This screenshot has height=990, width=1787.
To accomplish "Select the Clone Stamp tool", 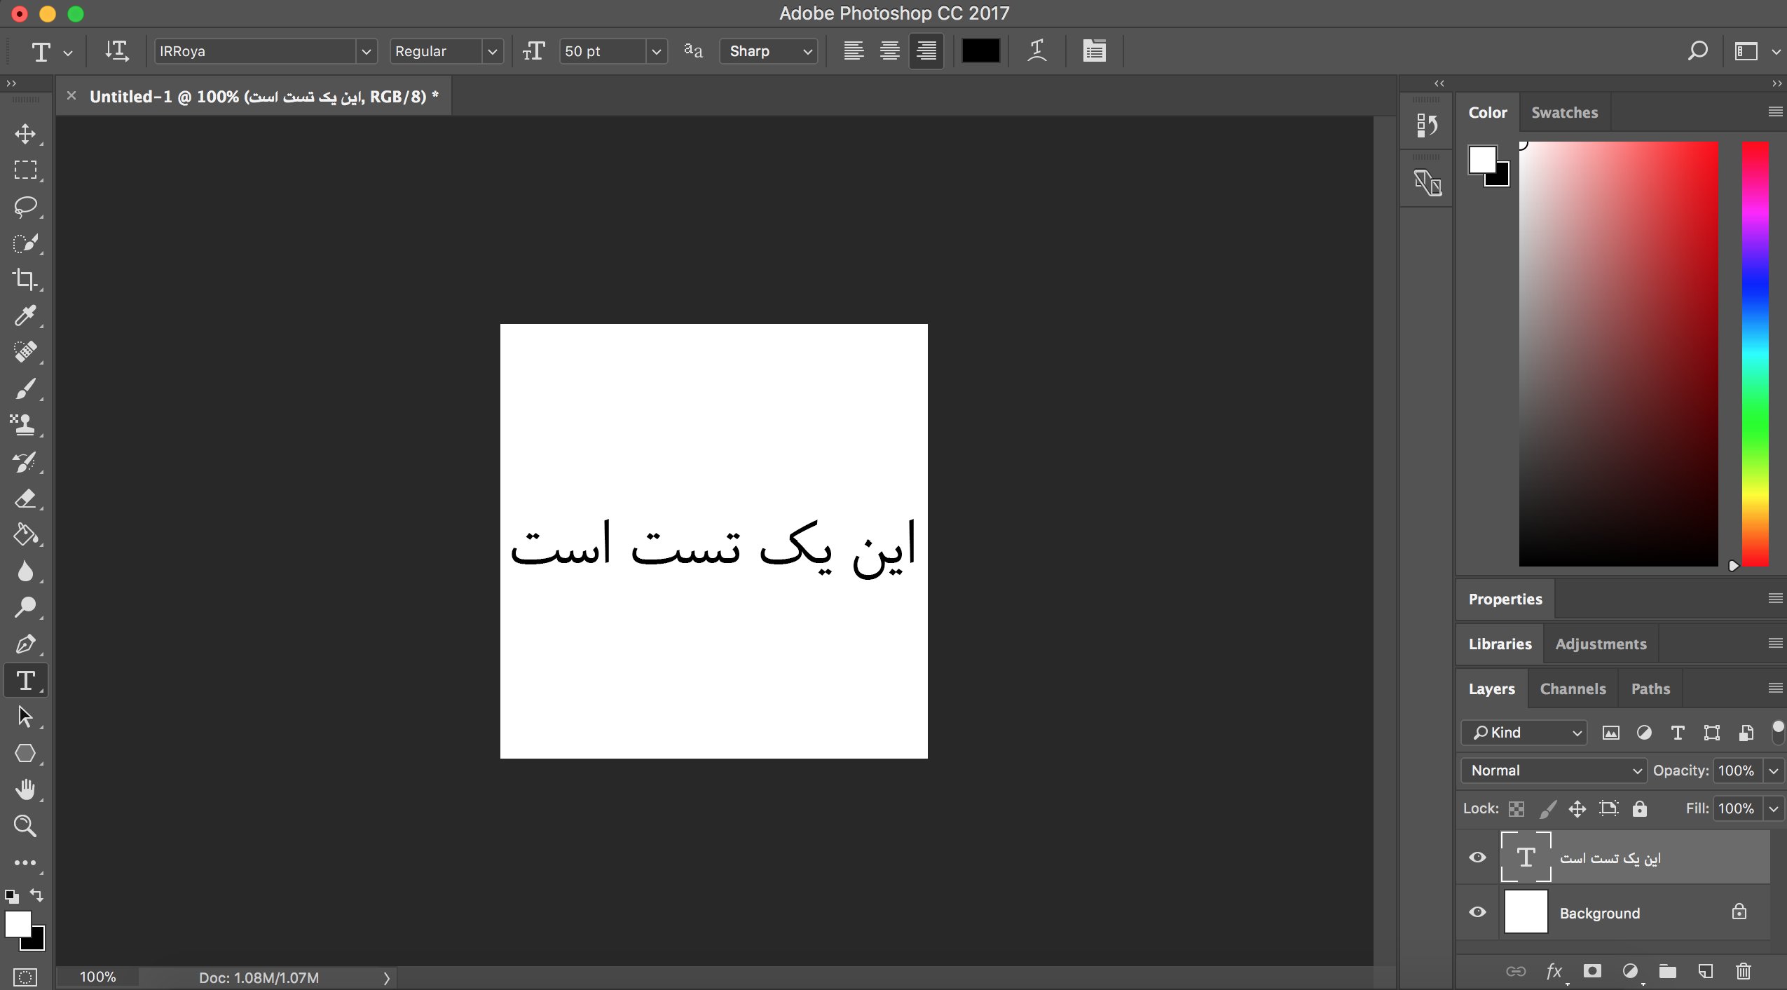I will click(25, 425).
